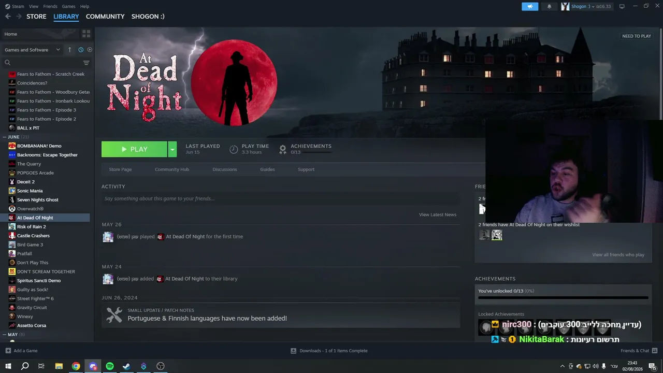Open advanced library filter options
The image size is (663, 373).
click(x=86, y=63)
